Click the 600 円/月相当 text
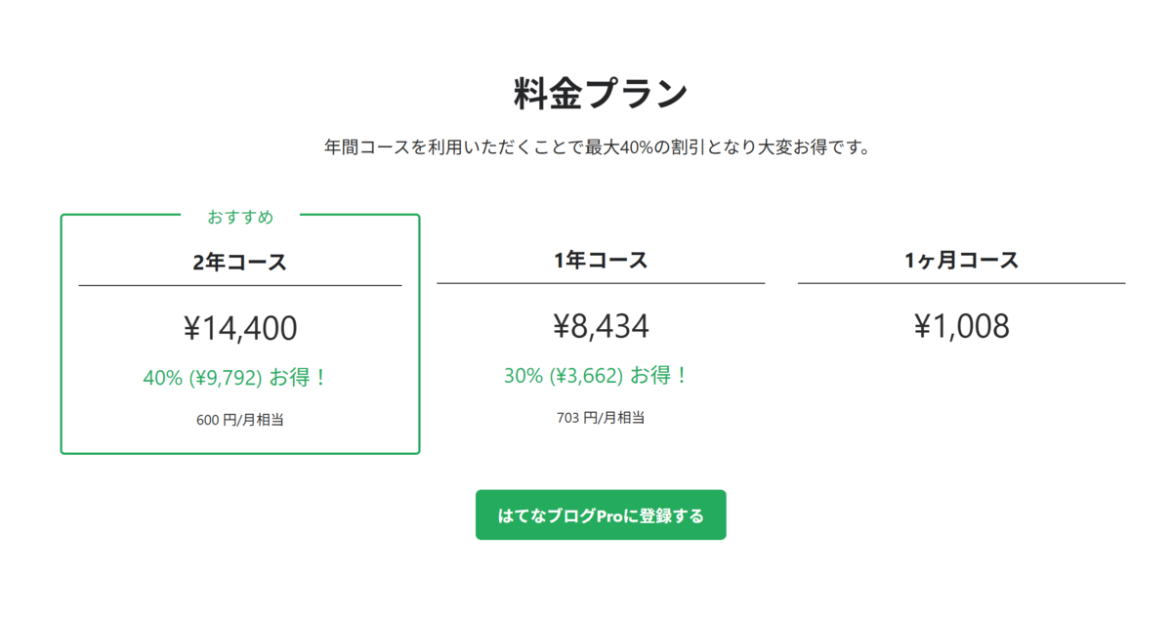Image resolution: width=1172 pixels, height=618 pixels. [240, 420]
